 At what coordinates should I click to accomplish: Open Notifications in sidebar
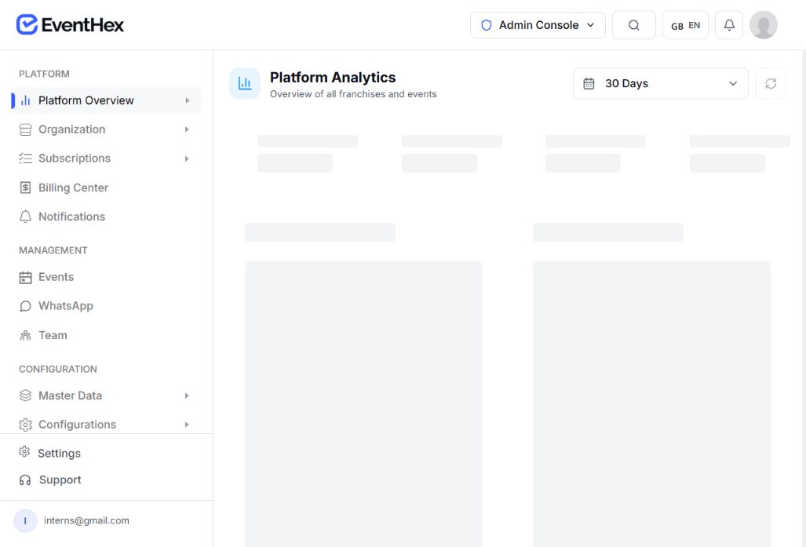pos(107,217)
